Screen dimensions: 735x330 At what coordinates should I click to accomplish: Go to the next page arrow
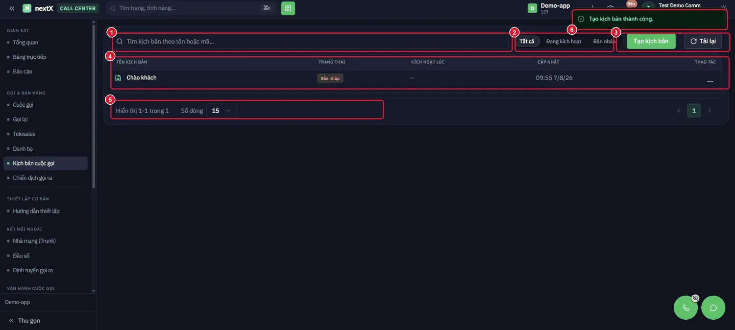coord(710,111)
